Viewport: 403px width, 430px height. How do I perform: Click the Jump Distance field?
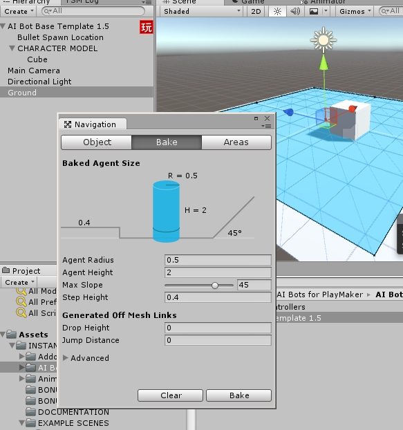pos(218,340)
